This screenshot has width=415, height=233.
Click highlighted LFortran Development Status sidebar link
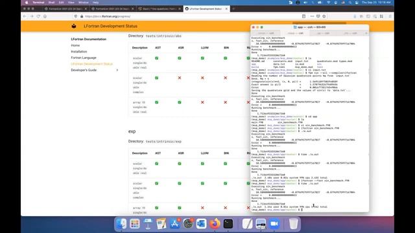coord(92,64)
